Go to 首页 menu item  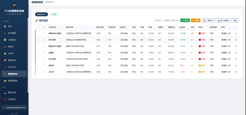coord(14,26)
